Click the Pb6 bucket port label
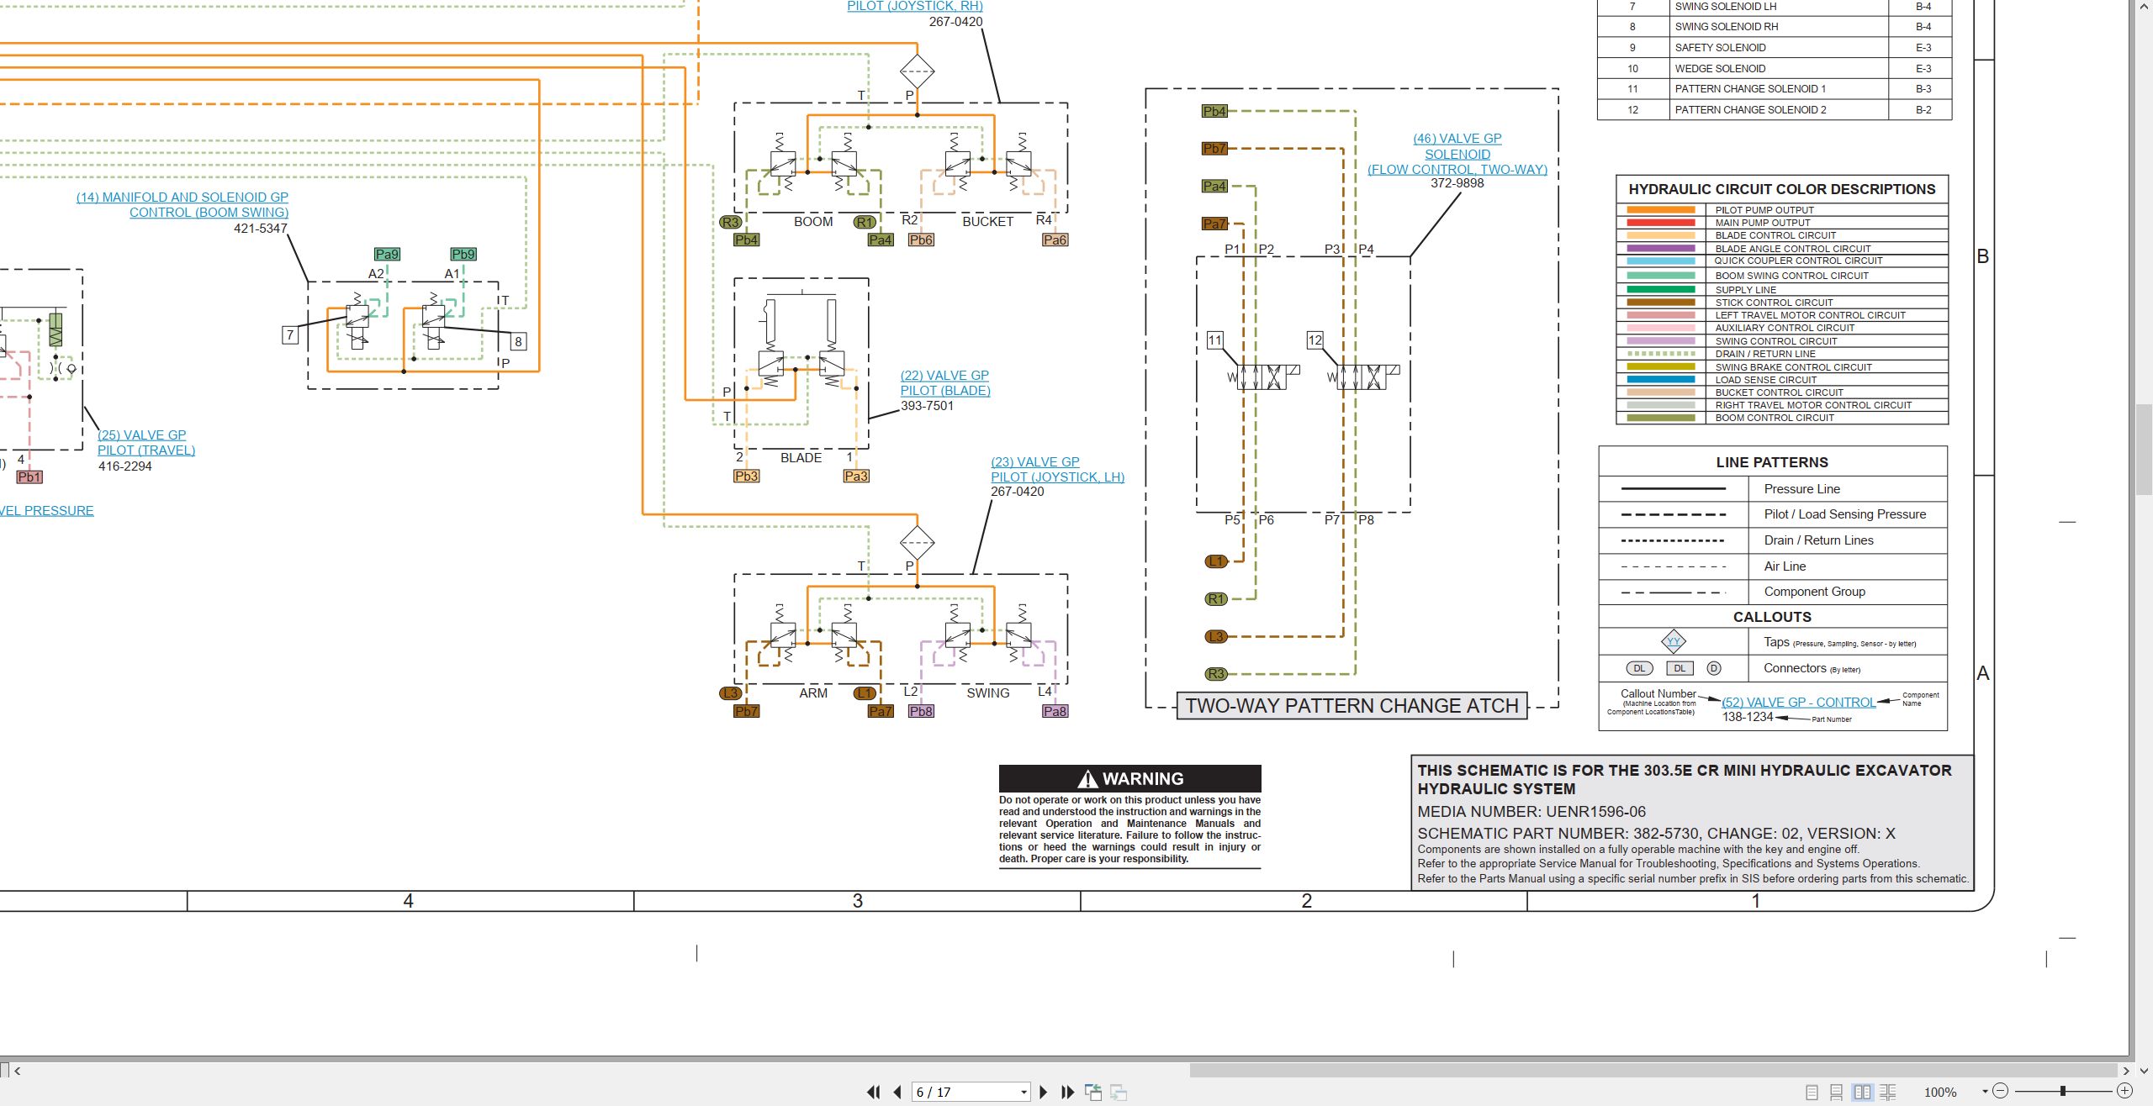Viewport: 2153px width, 1106px height. (x=921, y=240)
